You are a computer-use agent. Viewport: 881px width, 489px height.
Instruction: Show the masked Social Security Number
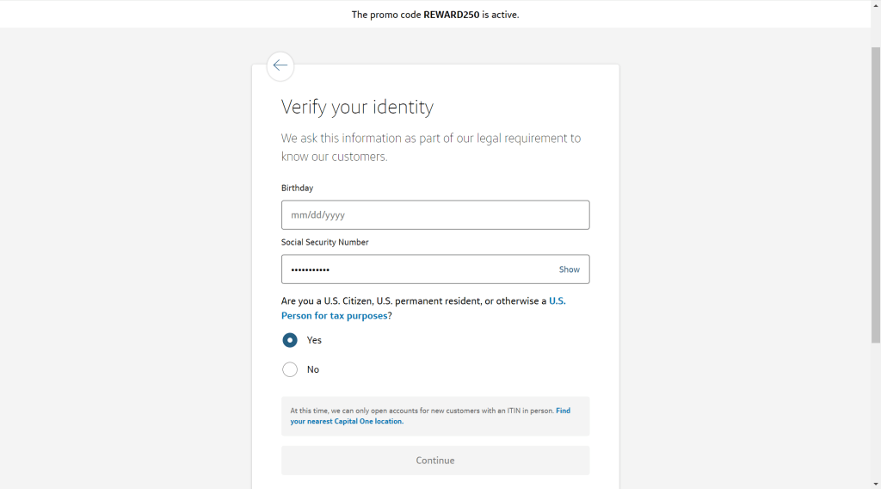570,269
